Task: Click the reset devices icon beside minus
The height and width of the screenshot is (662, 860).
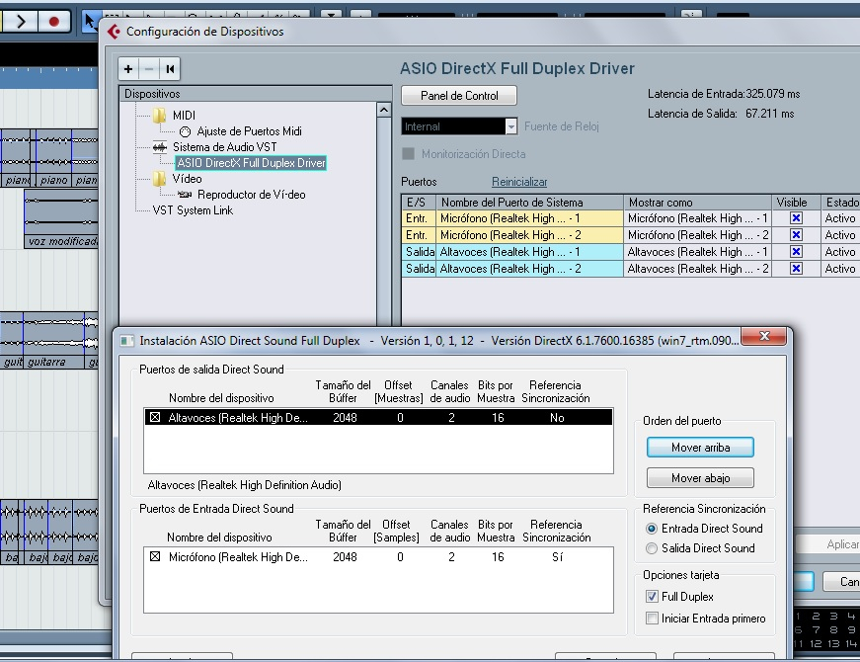Action: click(170, 69)
